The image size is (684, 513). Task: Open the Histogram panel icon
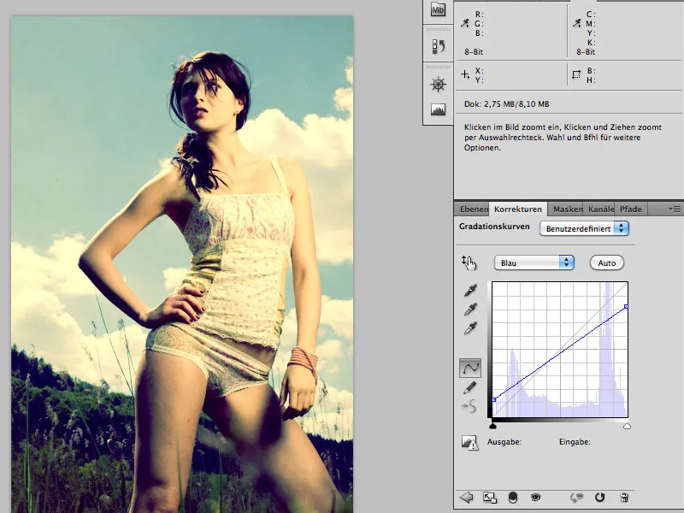(x=438, y=109)
